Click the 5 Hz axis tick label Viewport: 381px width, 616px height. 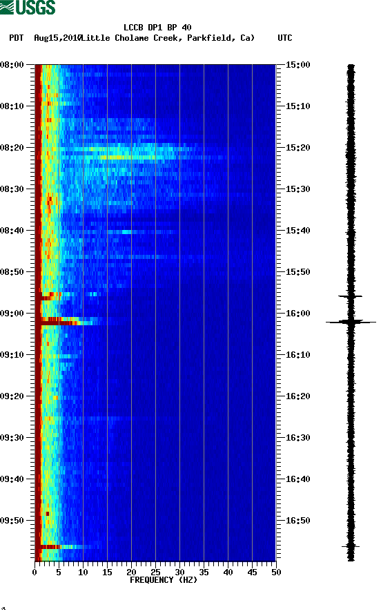point(59,572)
